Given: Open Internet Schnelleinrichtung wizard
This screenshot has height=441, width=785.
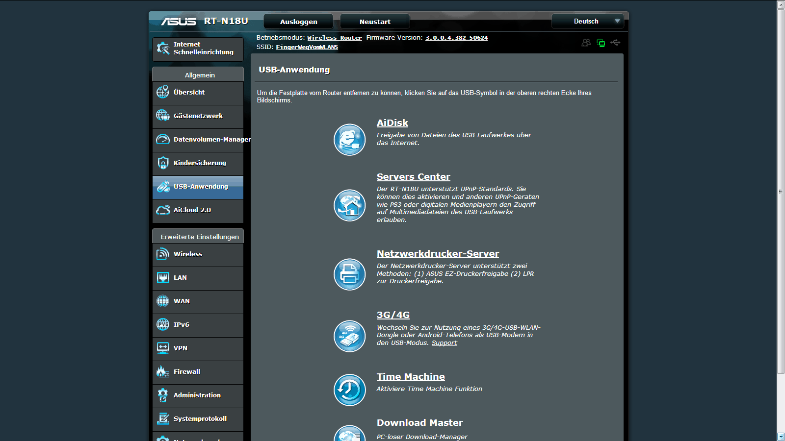Looking at the screenshot, I should pos(198,49).
